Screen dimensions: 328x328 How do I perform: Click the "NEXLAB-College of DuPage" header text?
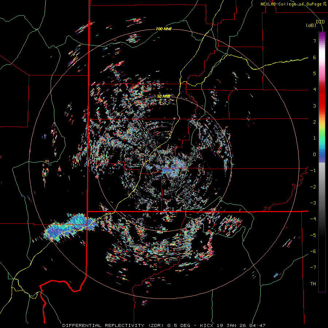pos(291,4)
